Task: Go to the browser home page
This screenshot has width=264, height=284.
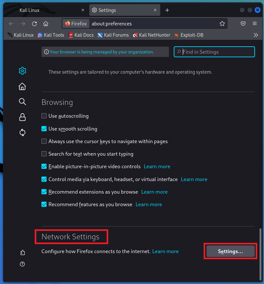Action: pos(46,24)
